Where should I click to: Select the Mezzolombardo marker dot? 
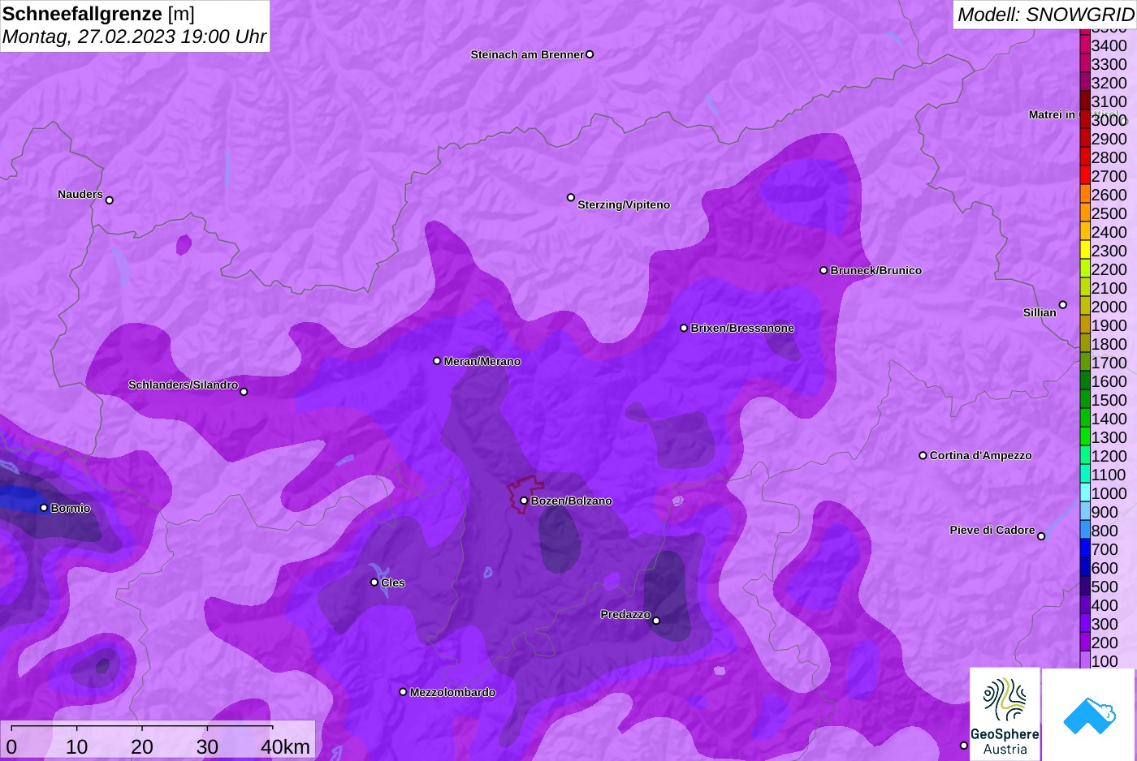pos(403,692)
